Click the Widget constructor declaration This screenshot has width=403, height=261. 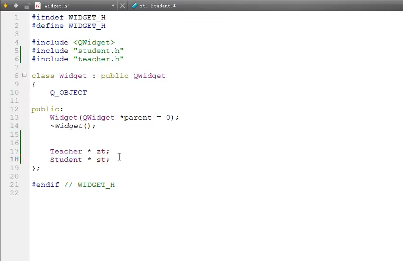pos(114,117)
